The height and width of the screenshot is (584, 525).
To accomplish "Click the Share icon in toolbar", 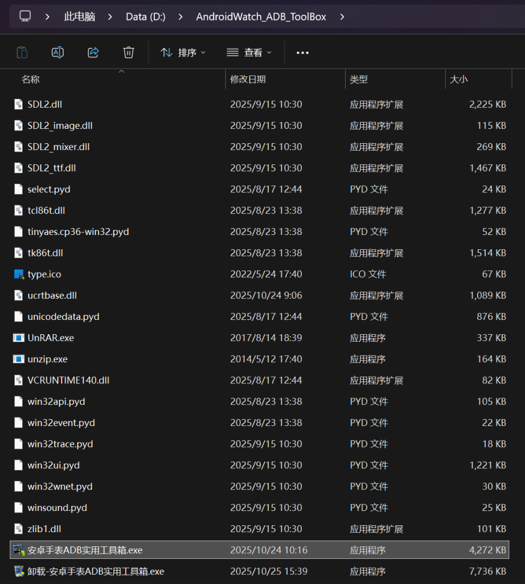I will pyautogui.click(x=93, y=52).
